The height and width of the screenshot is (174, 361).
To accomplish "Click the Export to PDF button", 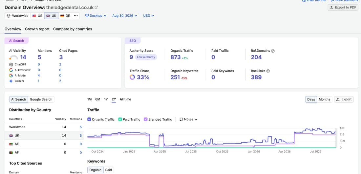I will [343, 8].
